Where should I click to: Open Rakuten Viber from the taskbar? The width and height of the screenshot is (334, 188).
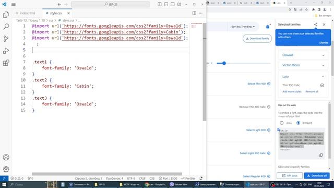point(178,184)
